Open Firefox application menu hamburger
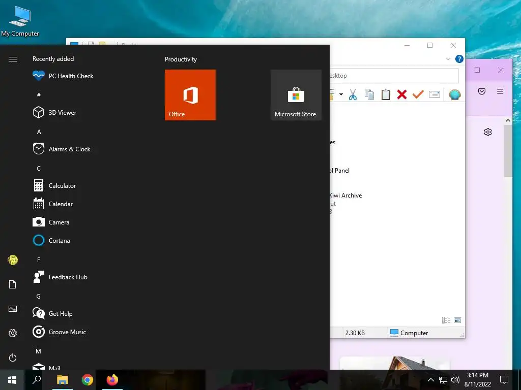The height and width of the screenshot is (390, 521). click(x=500, y=91)
